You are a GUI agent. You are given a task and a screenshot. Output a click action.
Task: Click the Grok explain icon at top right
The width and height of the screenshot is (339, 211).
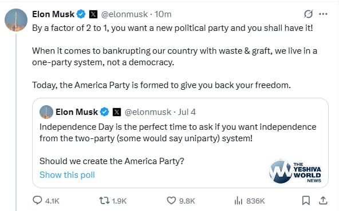coord(308,14)
